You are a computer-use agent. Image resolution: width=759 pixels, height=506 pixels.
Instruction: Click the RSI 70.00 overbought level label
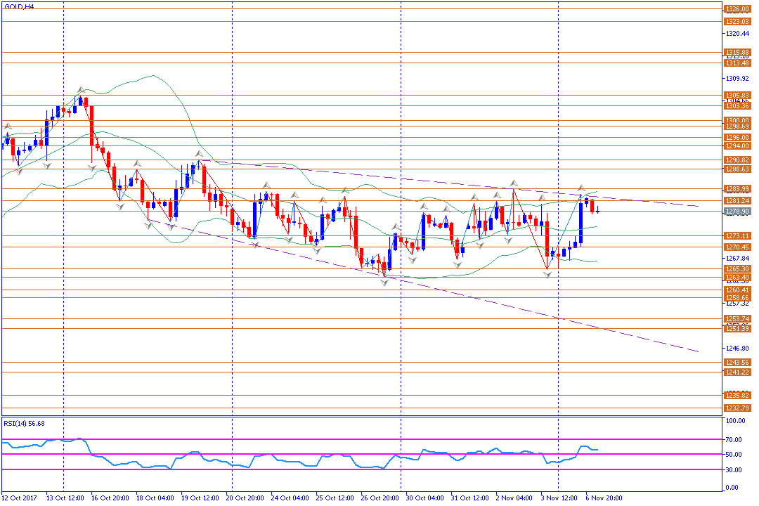734,440
